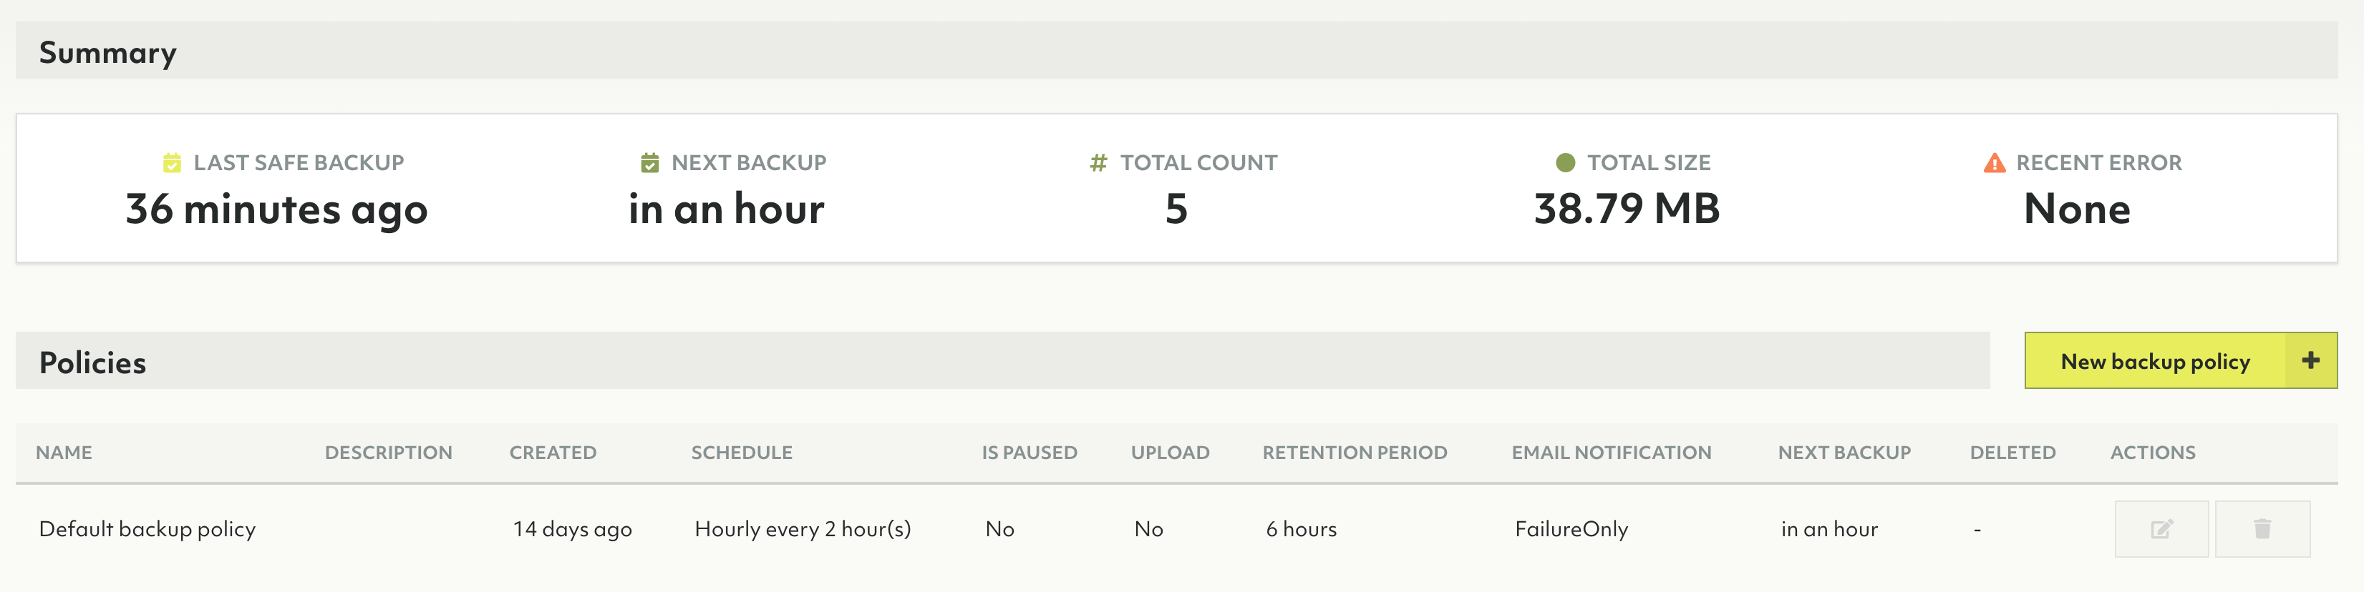The width and height of the screenshot is (2364, 592).
Task: Click the green dot beside Total Size
Action: [x=1566, y=163]
